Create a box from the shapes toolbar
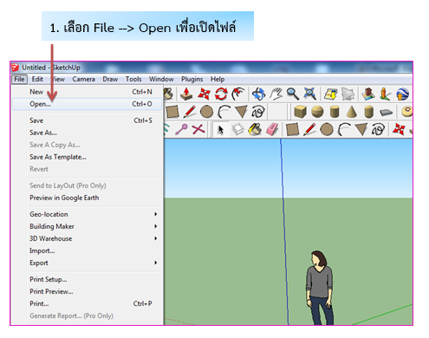 click(300, 112)
